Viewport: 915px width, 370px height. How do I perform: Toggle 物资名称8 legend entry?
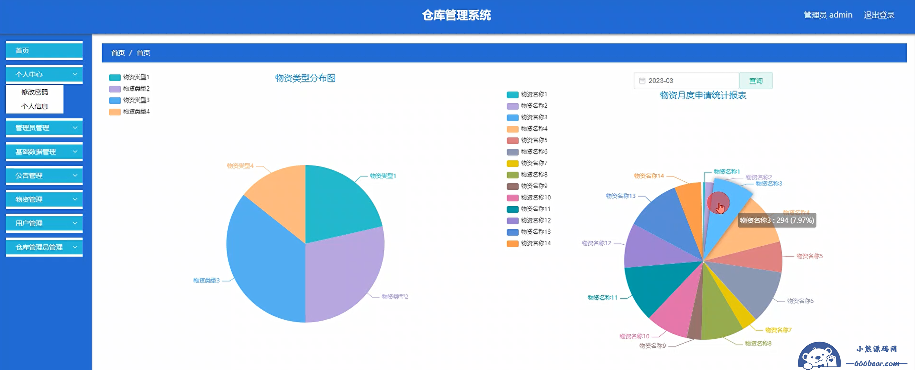(x=527, y=174)
